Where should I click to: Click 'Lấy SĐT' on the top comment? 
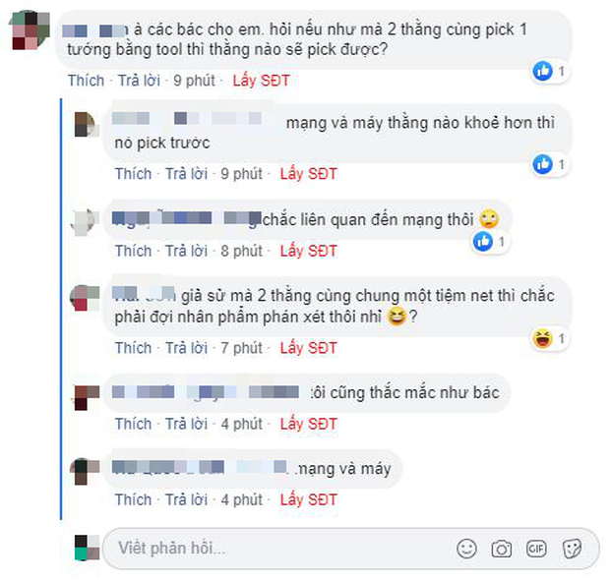[261, 81]
